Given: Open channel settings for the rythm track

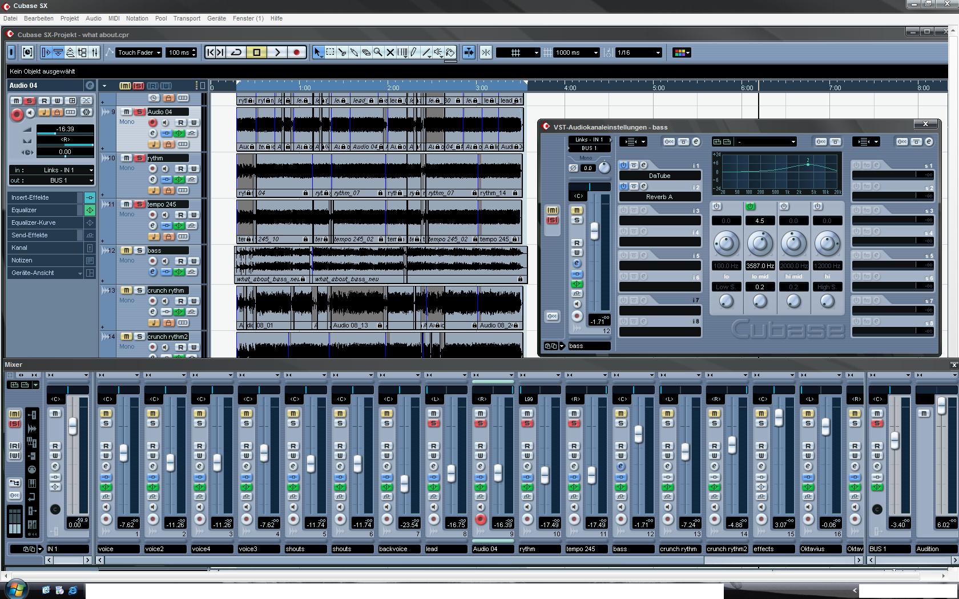Looking at the screenshot, I should (x=152, y=180).
